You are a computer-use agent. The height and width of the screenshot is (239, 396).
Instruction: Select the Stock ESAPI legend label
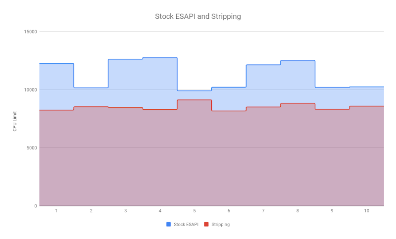[186, 224]
